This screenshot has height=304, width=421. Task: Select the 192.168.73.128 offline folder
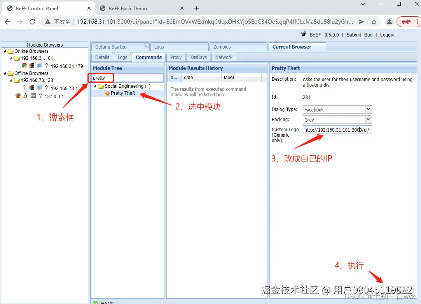coord(37,80)
